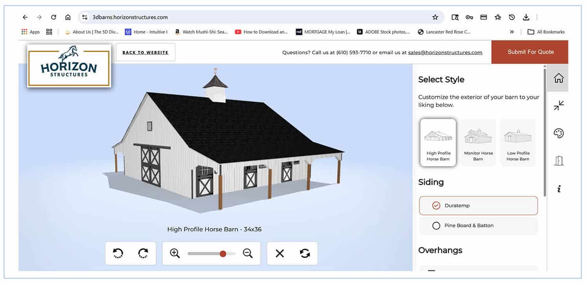The image size is (587, 284).
Task: Click the Back To Website link
Action: 145,52
